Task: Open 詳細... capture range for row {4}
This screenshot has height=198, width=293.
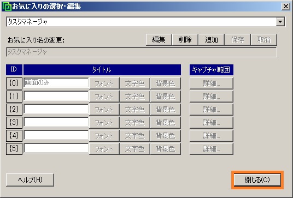Action: pos(212,136)
